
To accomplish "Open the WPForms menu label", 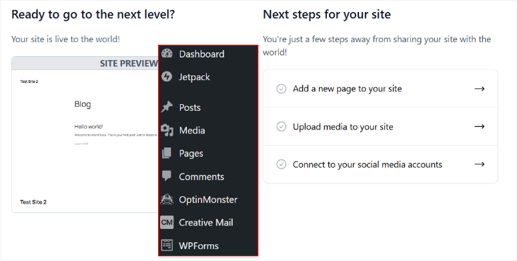I will point(199,246).
